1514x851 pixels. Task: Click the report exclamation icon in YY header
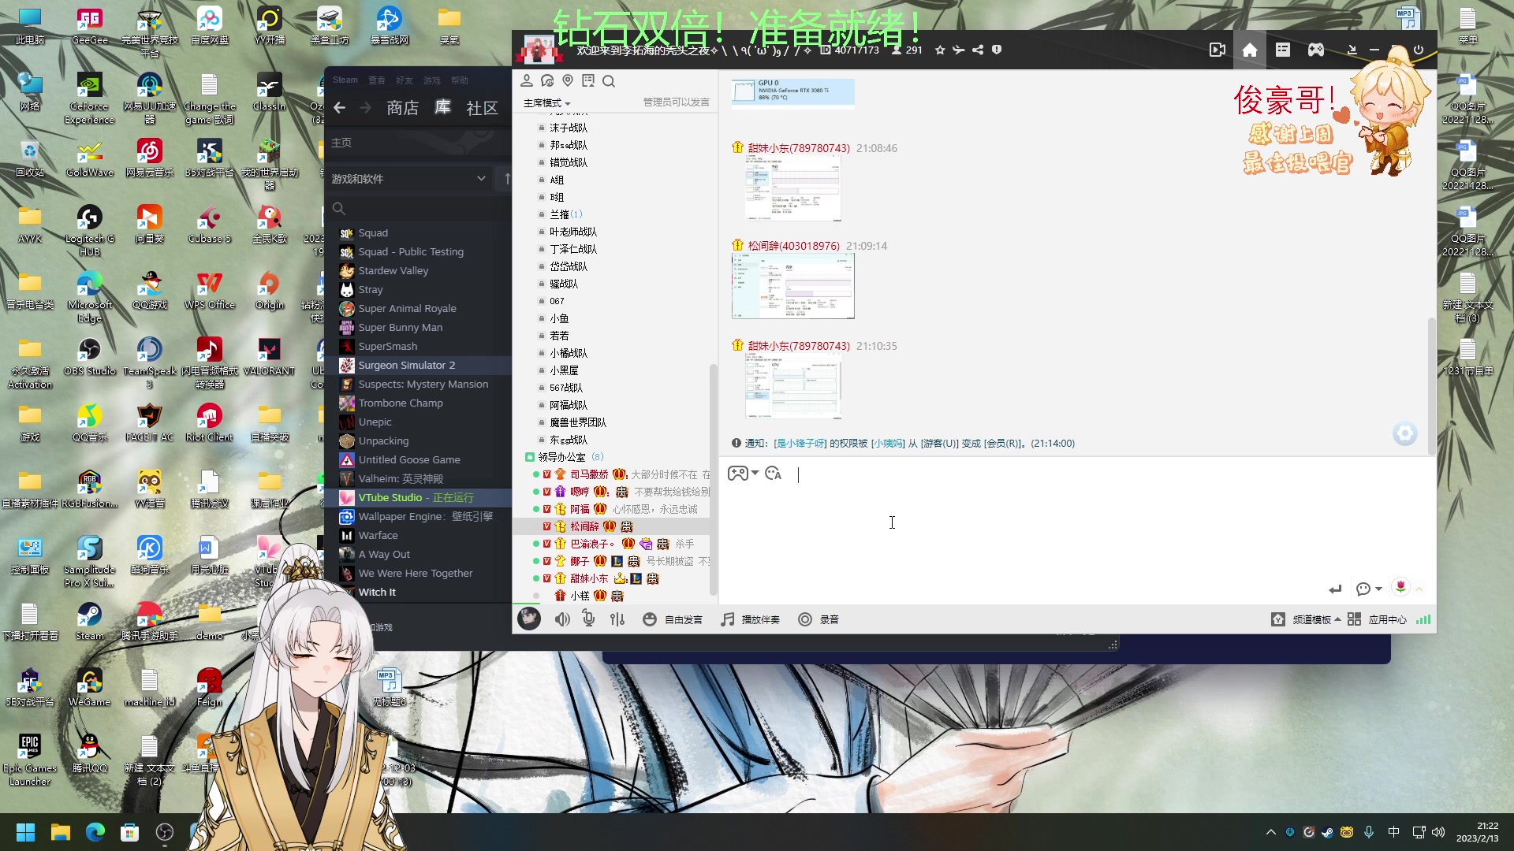(997, 50)
